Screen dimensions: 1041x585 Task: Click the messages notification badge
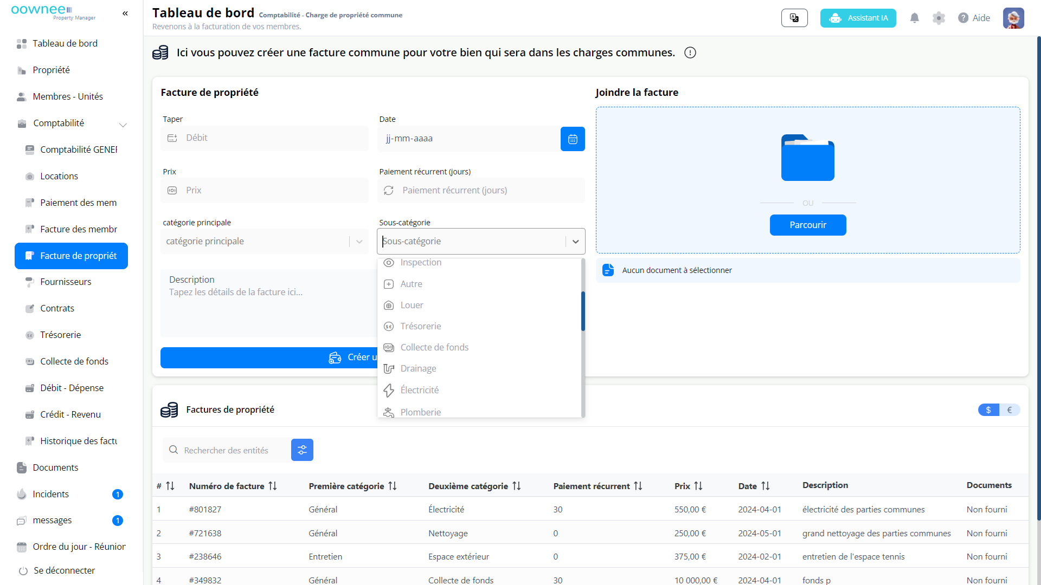click(117, 521)
